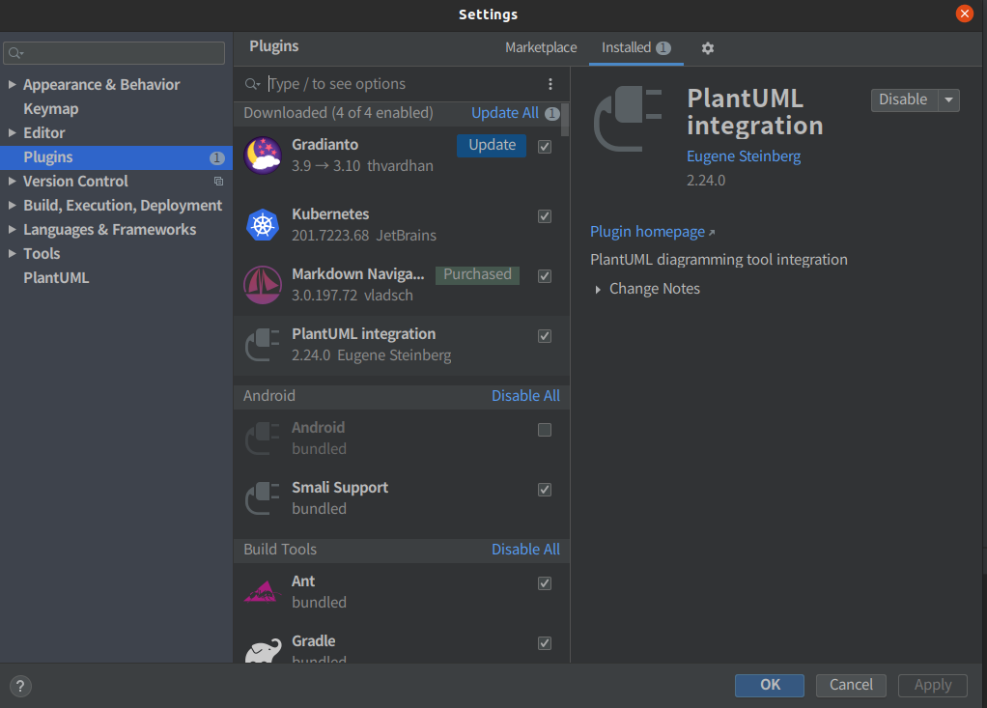987x708 pixels.
Task: Toggle the Gradianto plugin checkbox
Action: tap(545, 147)
